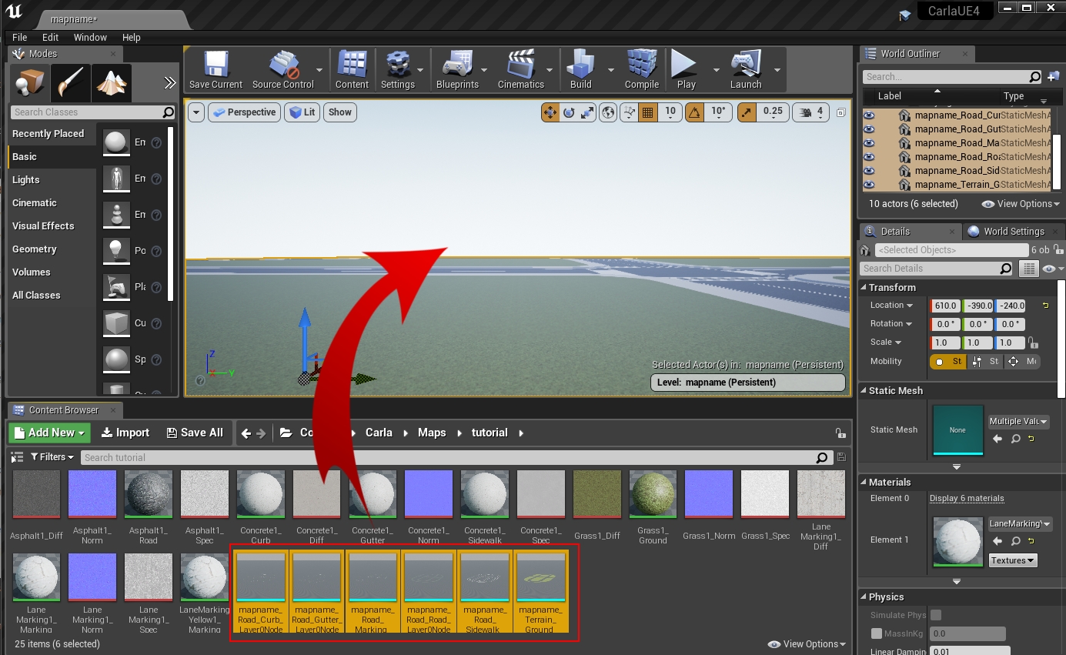
Task: Open the Add New dropdown
Action: pos(48,433)
